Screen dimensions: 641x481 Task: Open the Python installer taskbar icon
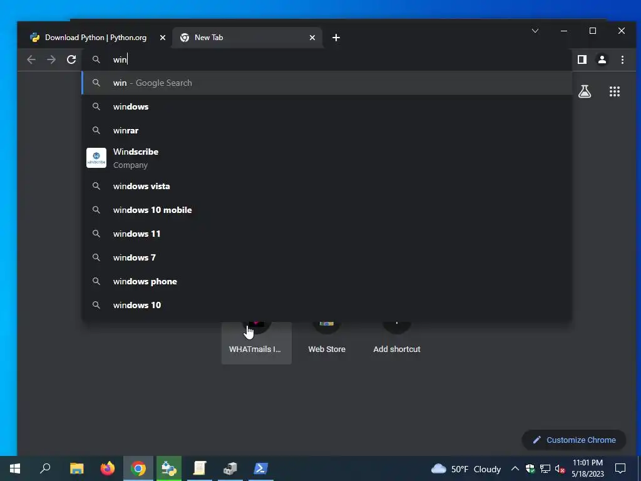(x=169, y=468)
